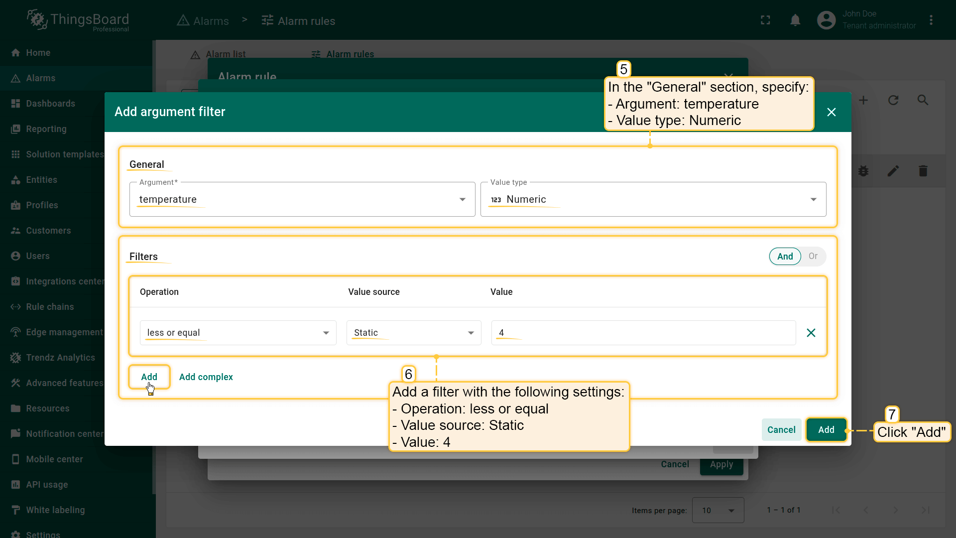Screen dimensions: 956x538
Task: Click the search magnifier icon
Action: (923, 100)
